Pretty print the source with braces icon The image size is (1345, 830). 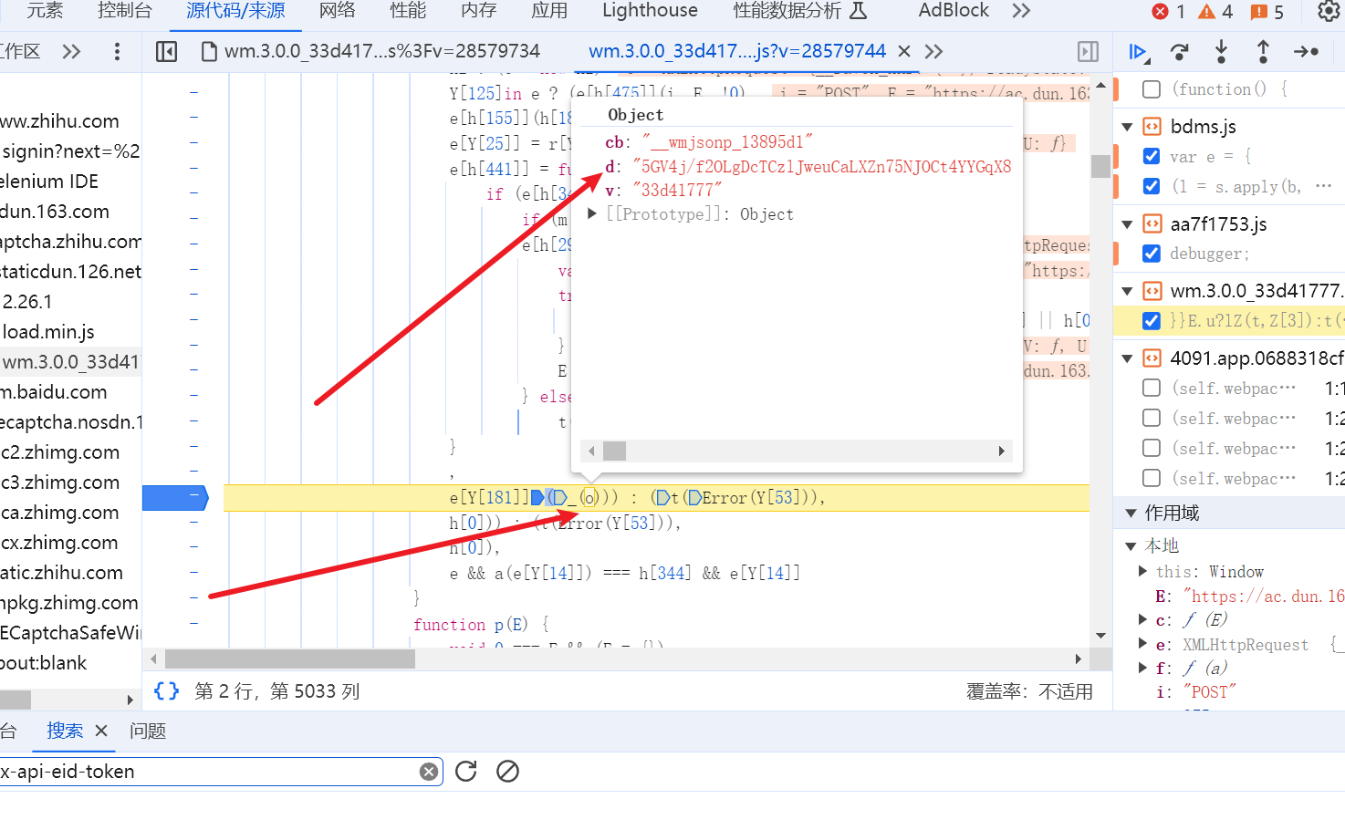167,691
